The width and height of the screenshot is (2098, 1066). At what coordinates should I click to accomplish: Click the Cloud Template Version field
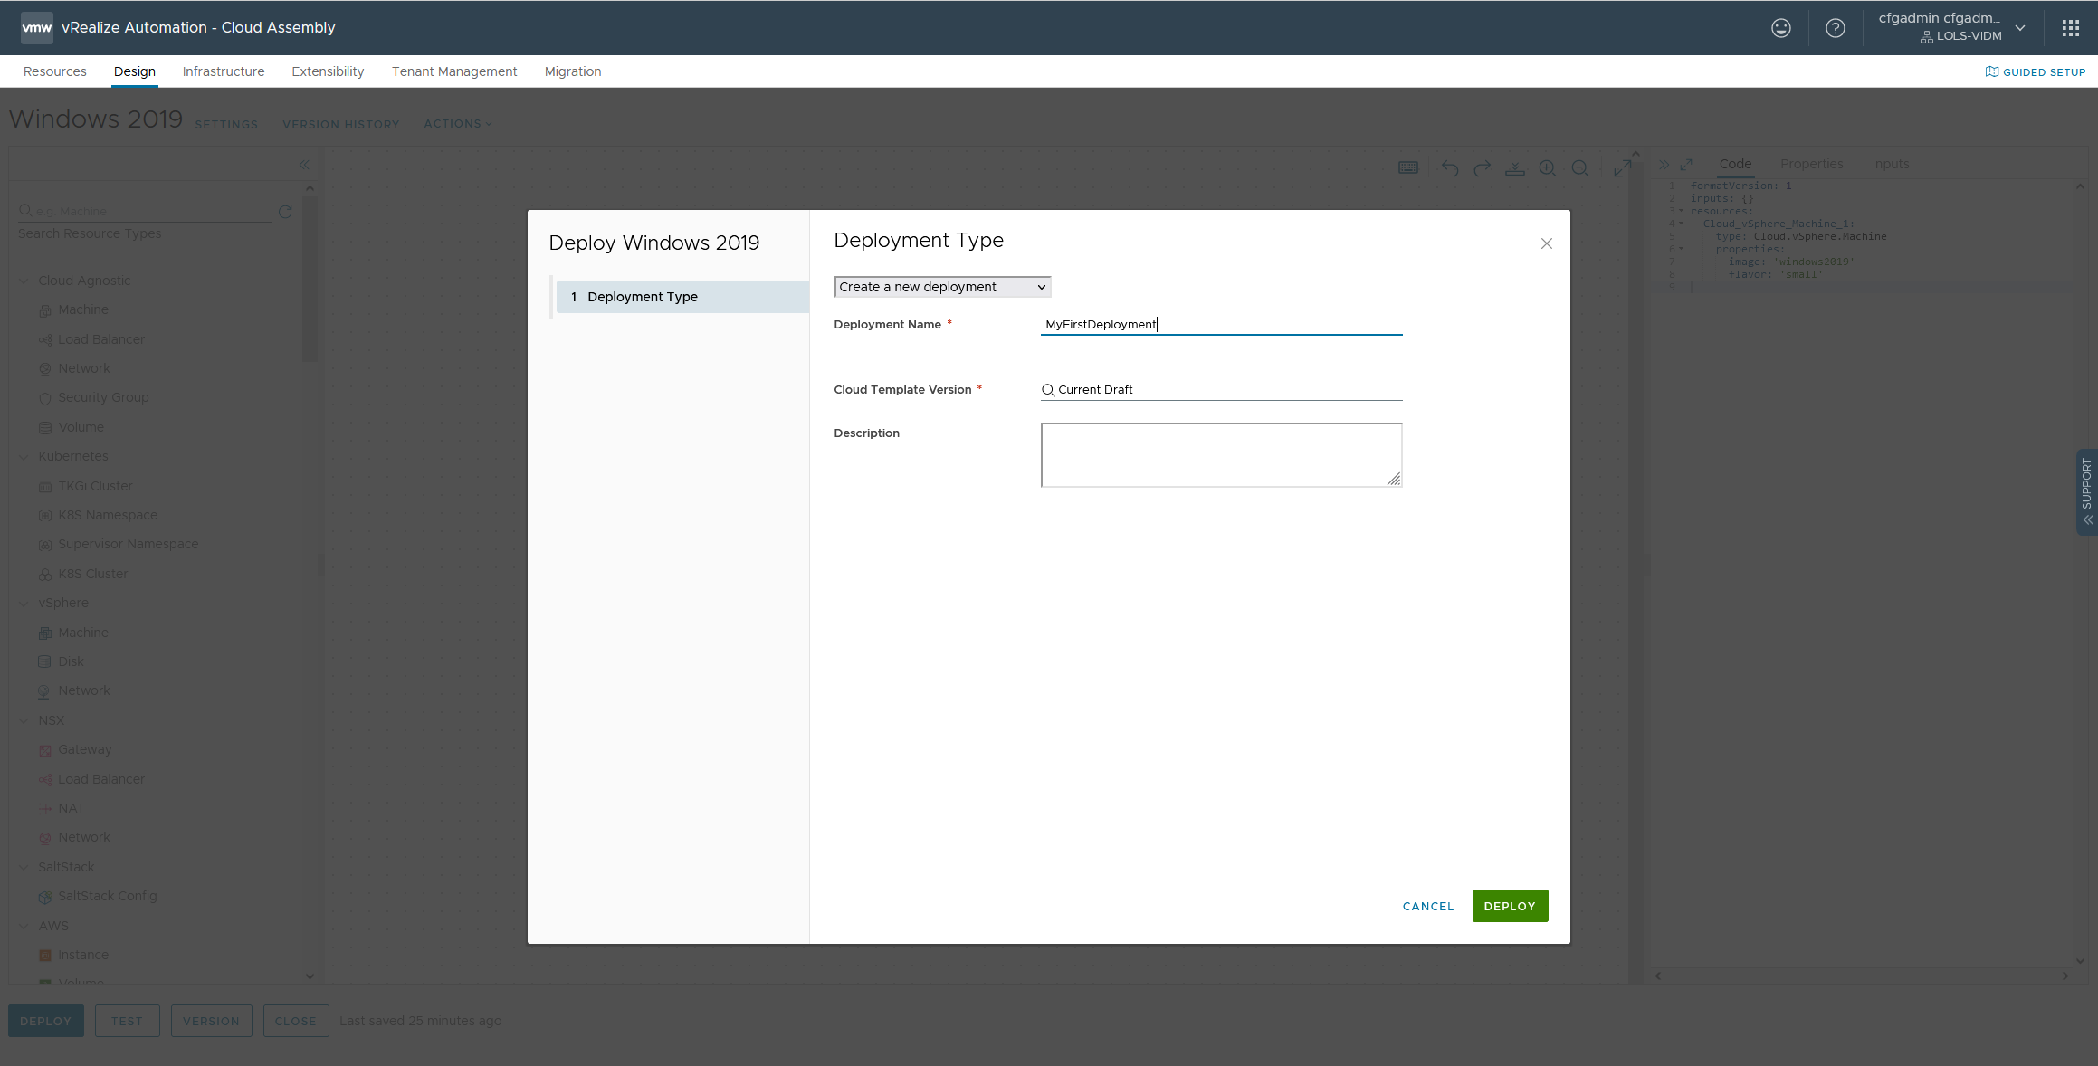tap(1221, 390)
